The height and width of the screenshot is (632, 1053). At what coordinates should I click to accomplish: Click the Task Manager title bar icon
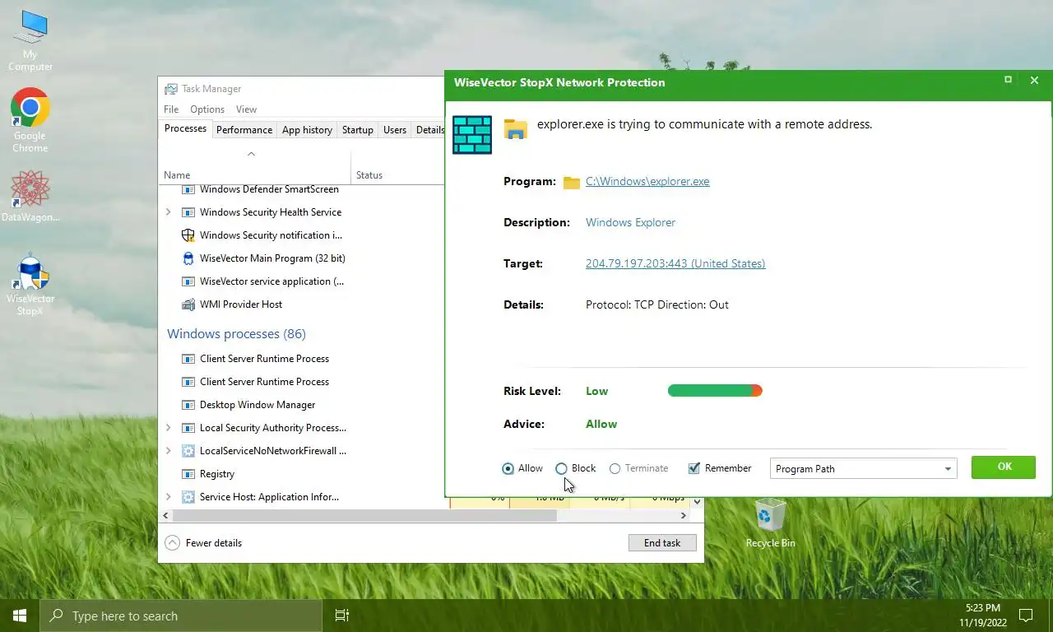pos(170,89)
